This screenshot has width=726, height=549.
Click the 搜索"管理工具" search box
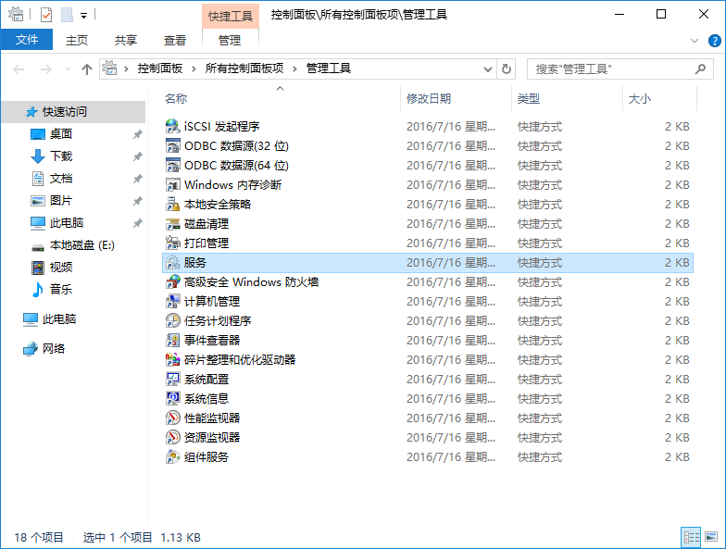pos(611,69)
